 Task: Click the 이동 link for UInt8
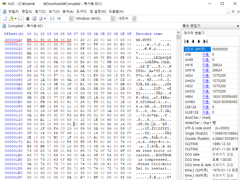(x=206, y=60)
